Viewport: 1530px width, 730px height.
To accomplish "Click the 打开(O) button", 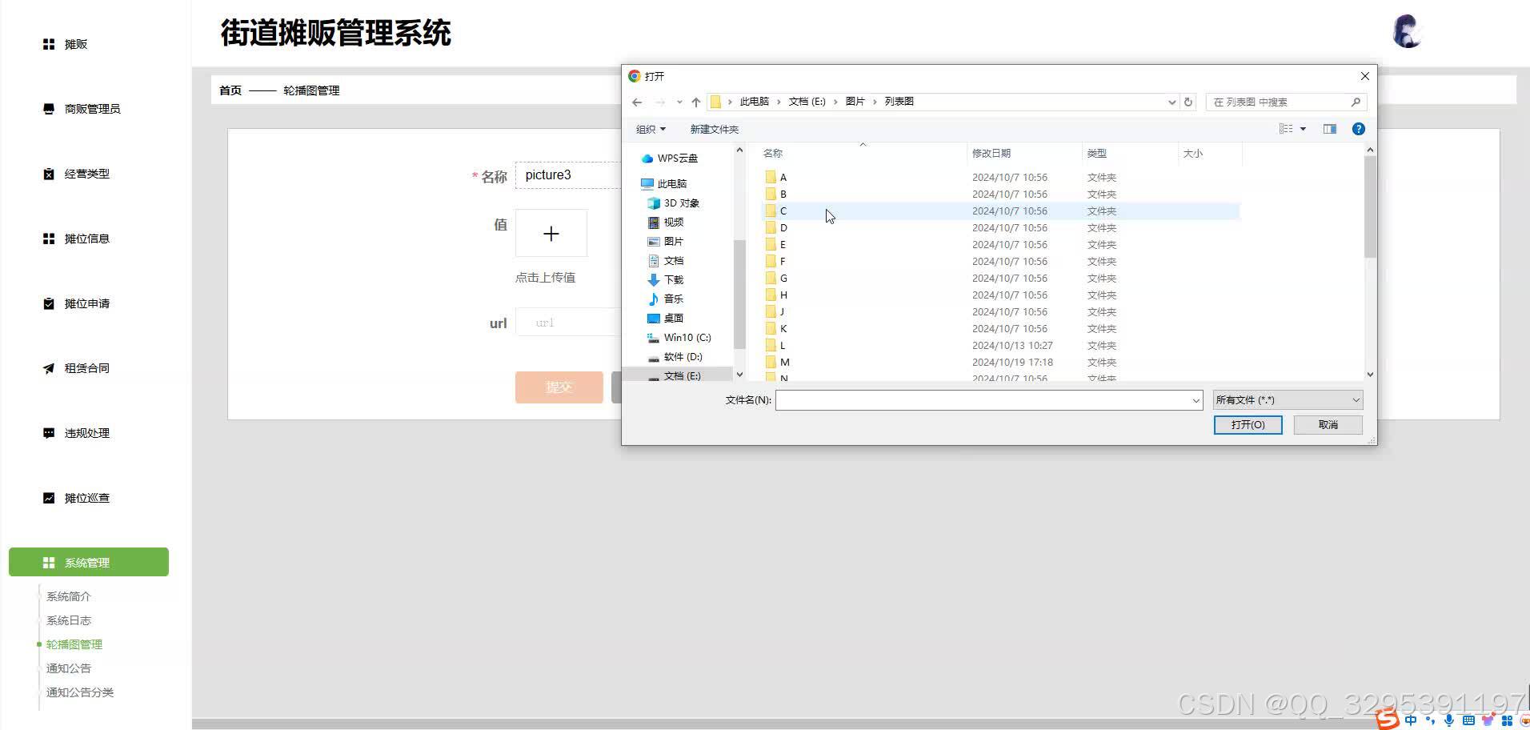I will click(x=1248, y=424).
